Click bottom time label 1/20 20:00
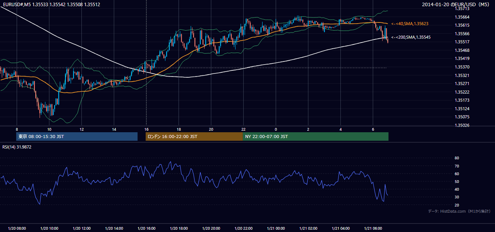495x232 pixels. click(211, 229)
